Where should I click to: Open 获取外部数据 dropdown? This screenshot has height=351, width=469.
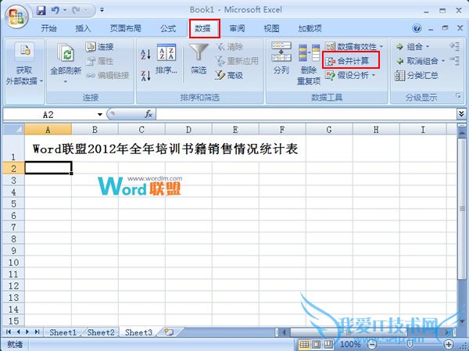24,64
